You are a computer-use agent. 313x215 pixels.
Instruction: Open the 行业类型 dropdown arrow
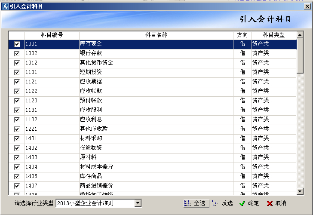click(x=138, y=203)
